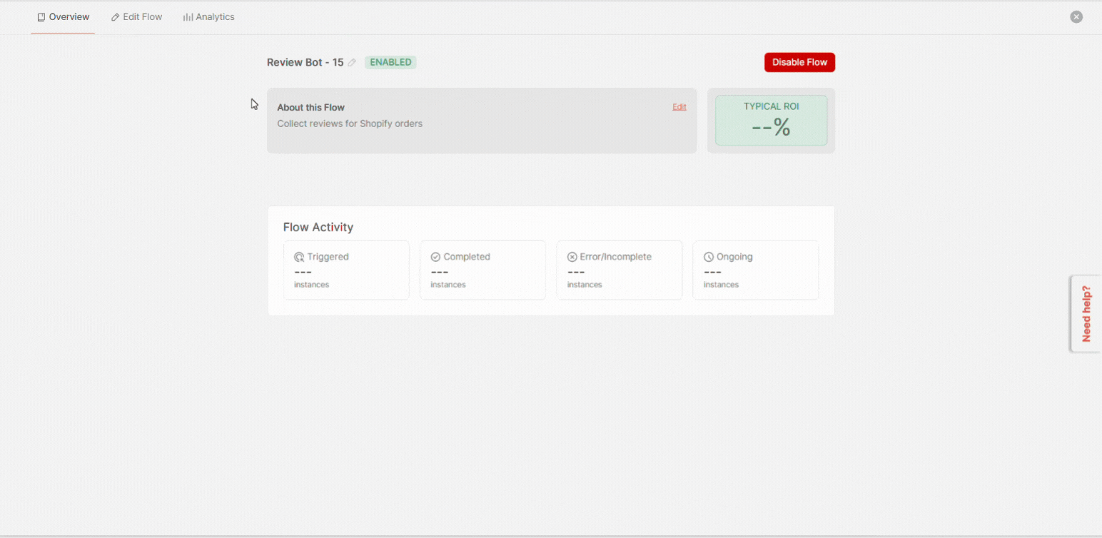
Task: Click the Error/Incomplete cross icon
Action: point(572,257)
